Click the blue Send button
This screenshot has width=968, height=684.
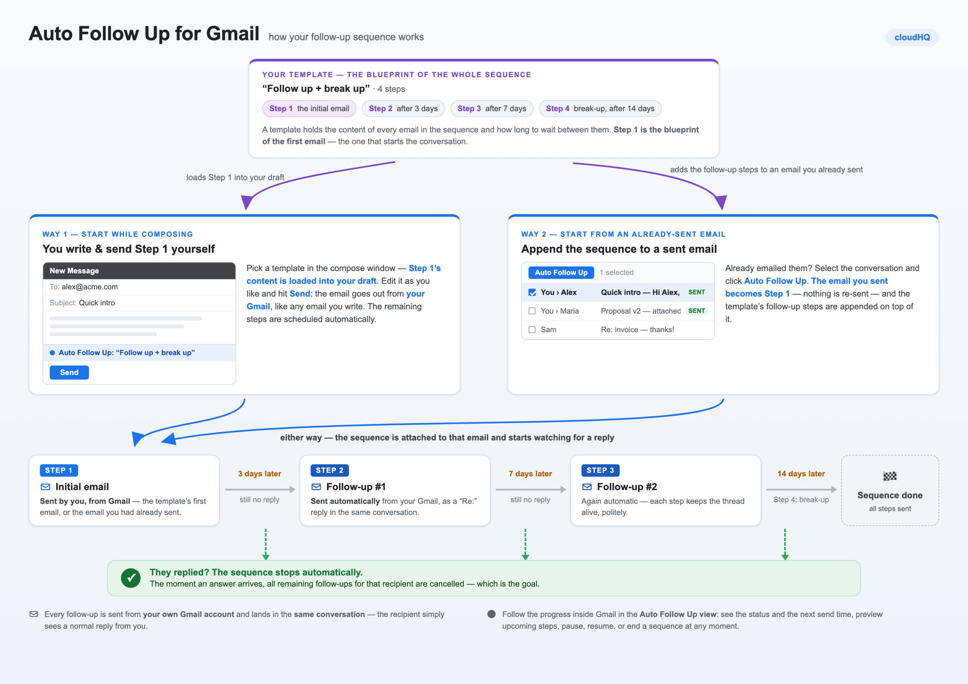click(x=69, y=372)
